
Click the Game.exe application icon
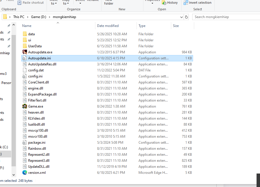25,106
